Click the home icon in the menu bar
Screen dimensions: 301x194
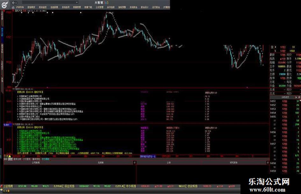click(13, 7)
